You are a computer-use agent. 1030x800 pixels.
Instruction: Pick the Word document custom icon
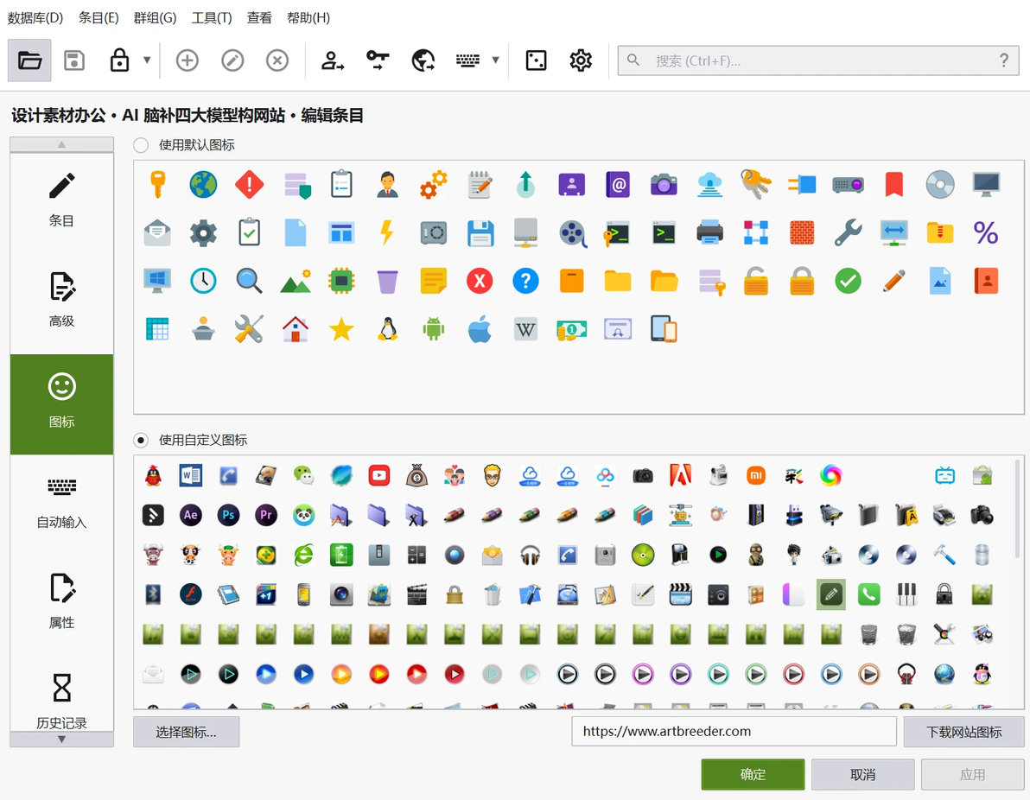point(190,475)
